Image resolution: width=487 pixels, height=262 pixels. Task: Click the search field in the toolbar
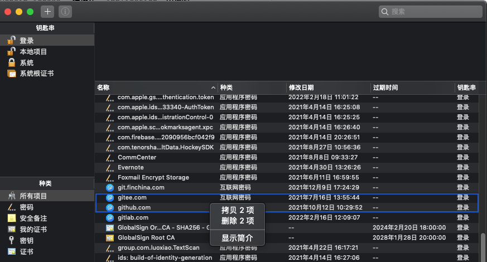click(431, 12)
